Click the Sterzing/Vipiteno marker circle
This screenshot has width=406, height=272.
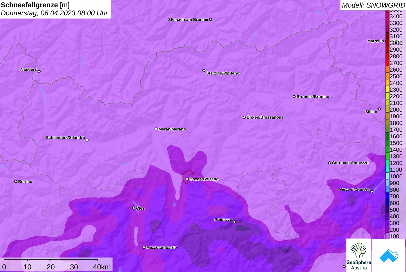pyautogui.click(x=204, y=70)
